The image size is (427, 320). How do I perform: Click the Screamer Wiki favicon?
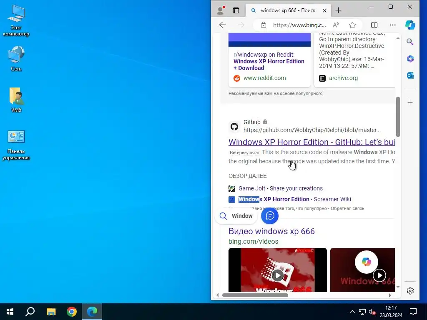click(232, 200)
